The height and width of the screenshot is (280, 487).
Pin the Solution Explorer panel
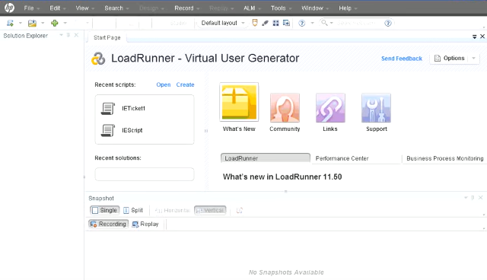pos(68,35)
